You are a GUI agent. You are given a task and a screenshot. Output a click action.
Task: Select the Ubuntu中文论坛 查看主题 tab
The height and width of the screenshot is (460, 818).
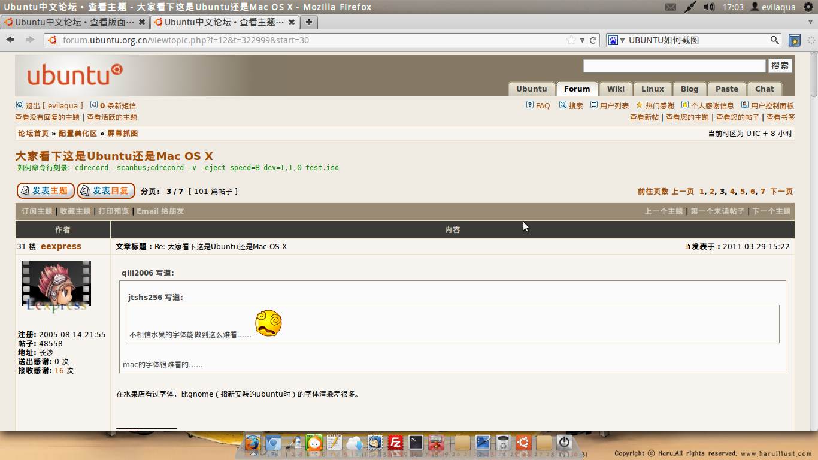pyautogui.click(x=225, y=22)
